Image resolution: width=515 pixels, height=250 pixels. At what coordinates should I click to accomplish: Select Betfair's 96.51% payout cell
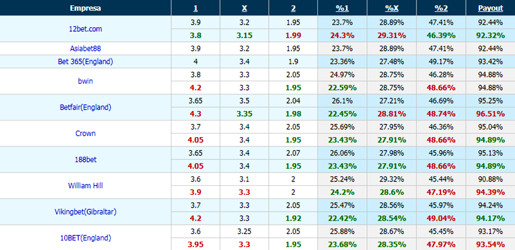(x=490, y=114)
